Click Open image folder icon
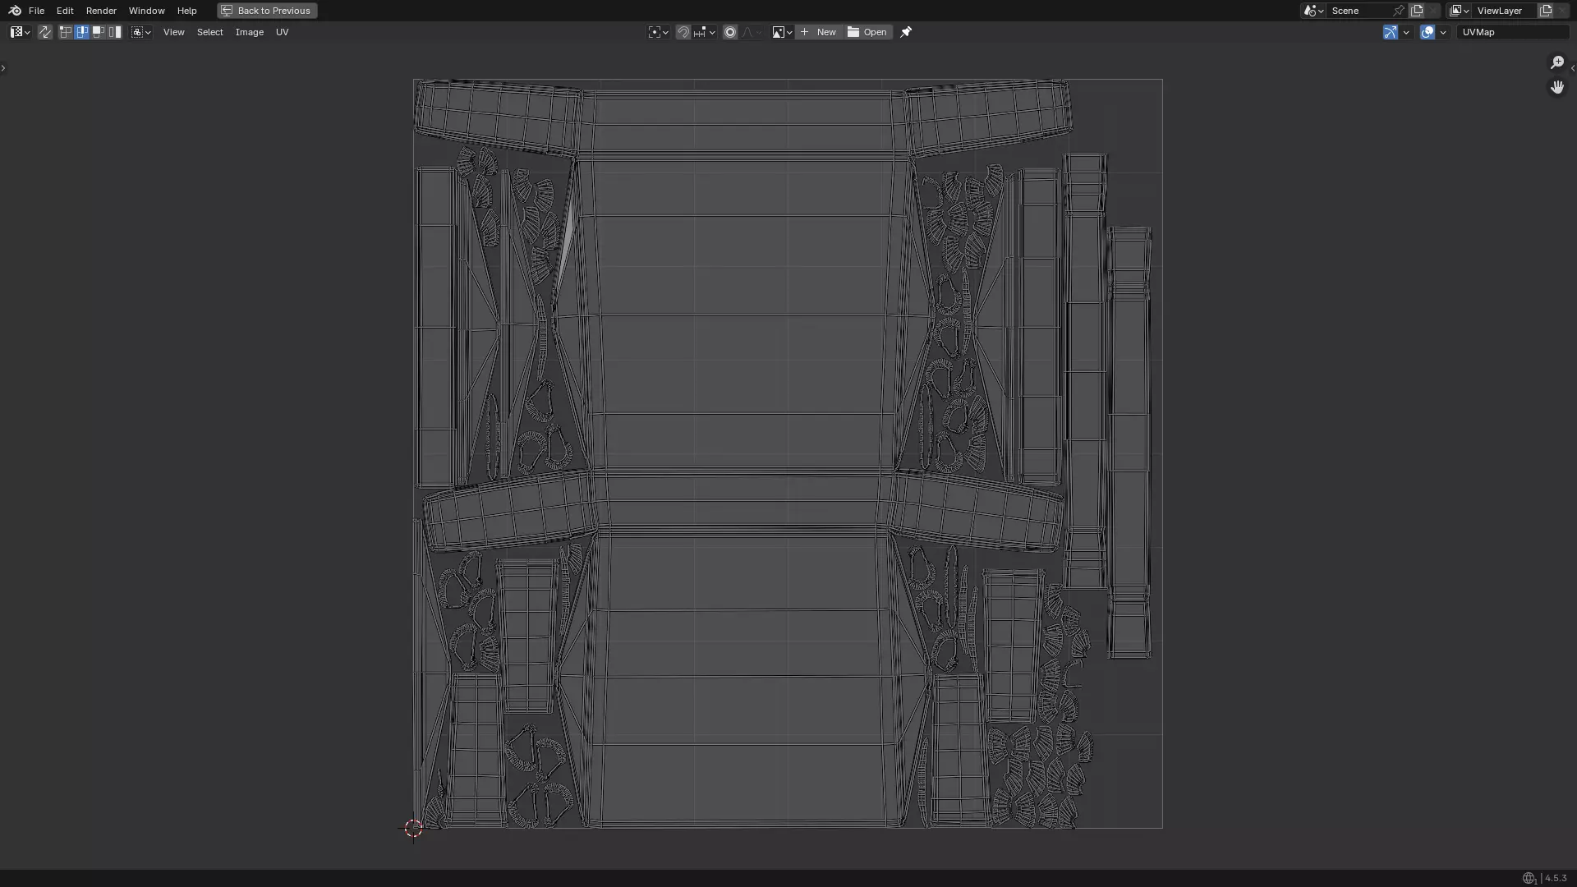 pos(868,32)
